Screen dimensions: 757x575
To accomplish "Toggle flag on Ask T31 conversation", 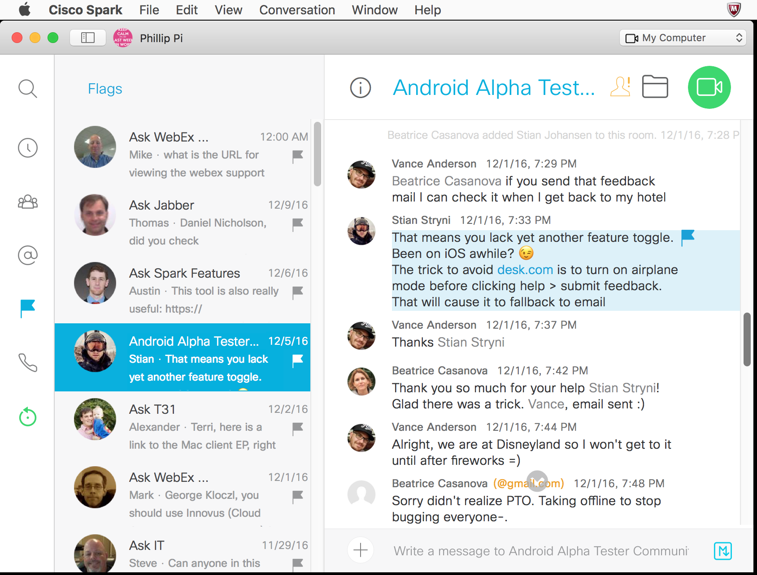I will 298,428.
